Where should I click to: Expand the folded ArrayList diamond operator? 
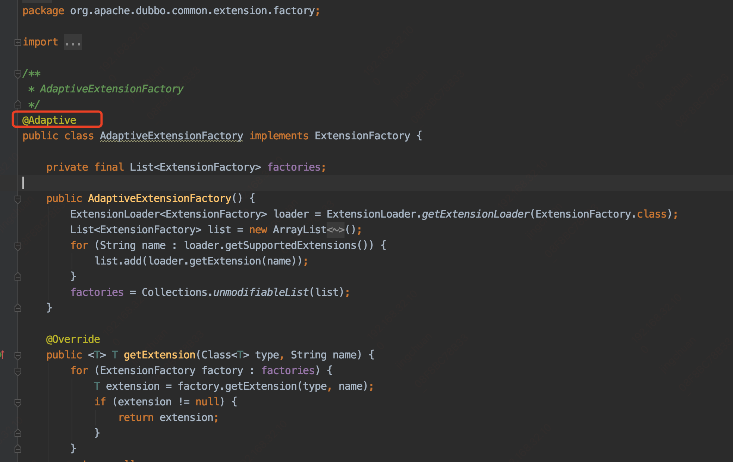(335, 230)
